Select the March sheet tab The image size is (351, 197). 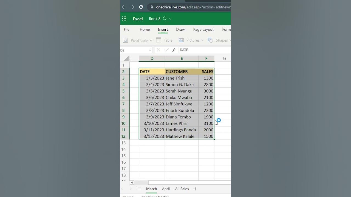(x=151, y=189)
